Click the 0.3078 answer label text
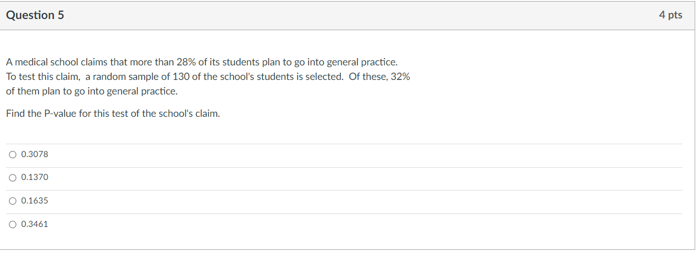This screenshot has height=256, width=698. [x=35, y=154]
